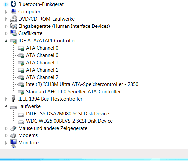
Task: Expand the IEEE 1394 Bus-Hostcontroller node
Action: coord(6,99)
